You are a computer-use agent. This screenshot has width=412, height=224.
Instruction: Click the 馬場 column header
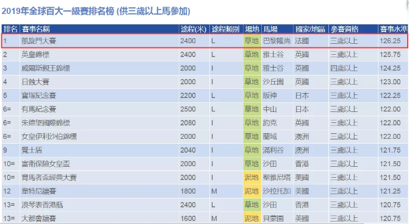[270, 29]
